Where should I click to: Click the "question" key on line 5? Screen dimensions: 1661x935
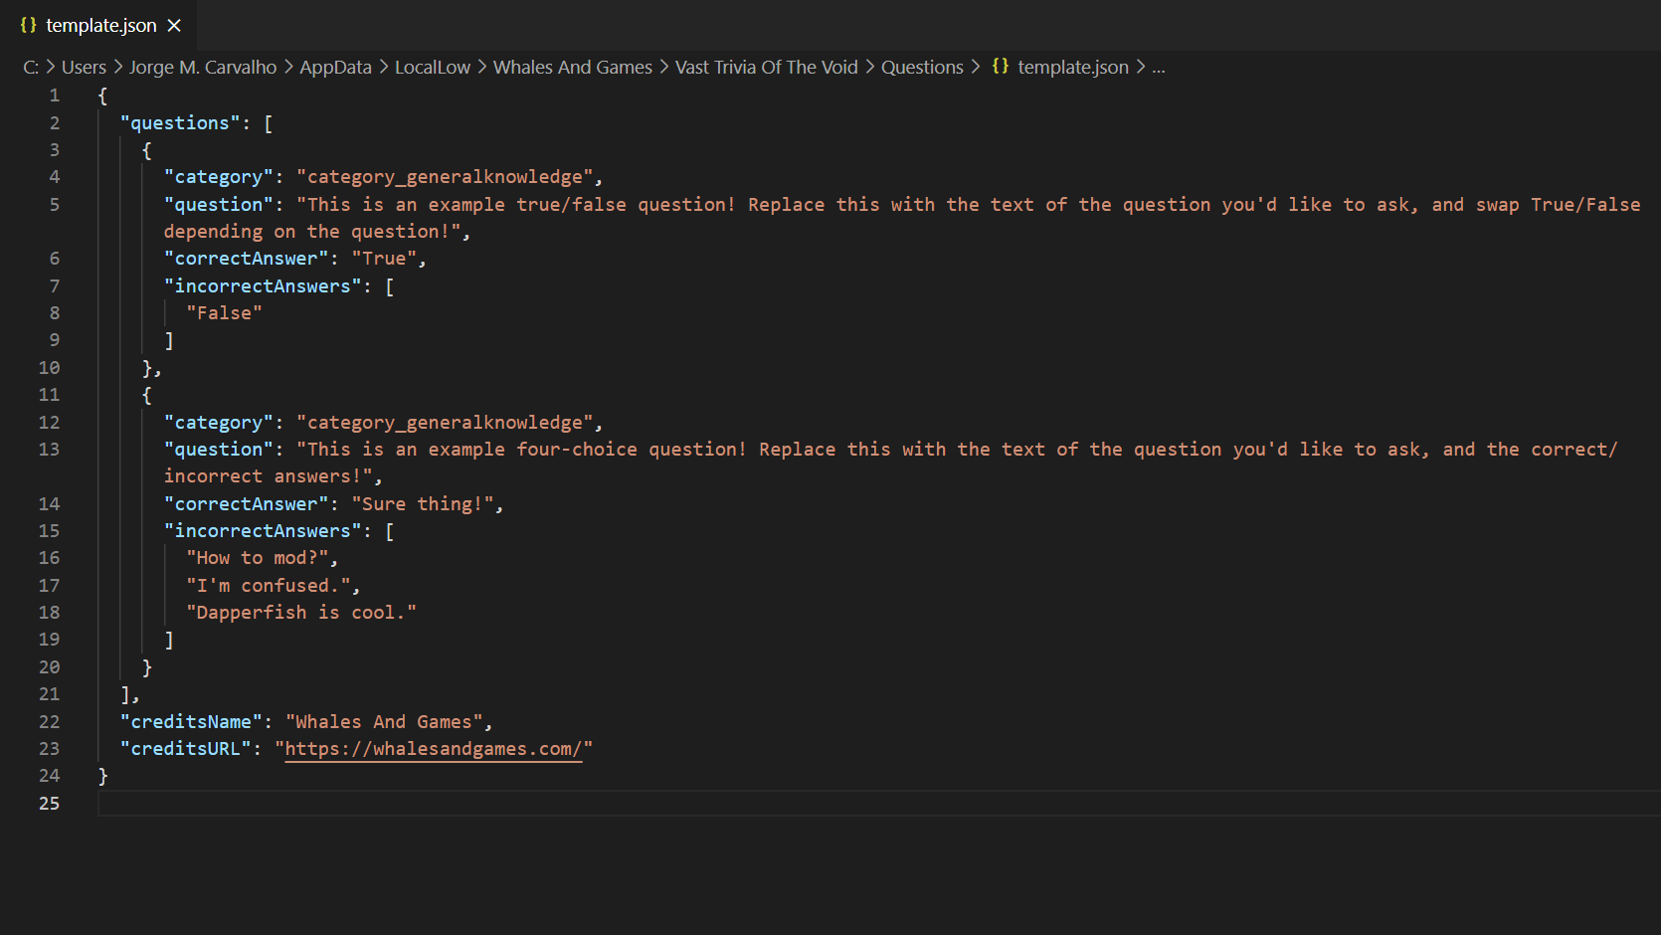coord(219,205)
